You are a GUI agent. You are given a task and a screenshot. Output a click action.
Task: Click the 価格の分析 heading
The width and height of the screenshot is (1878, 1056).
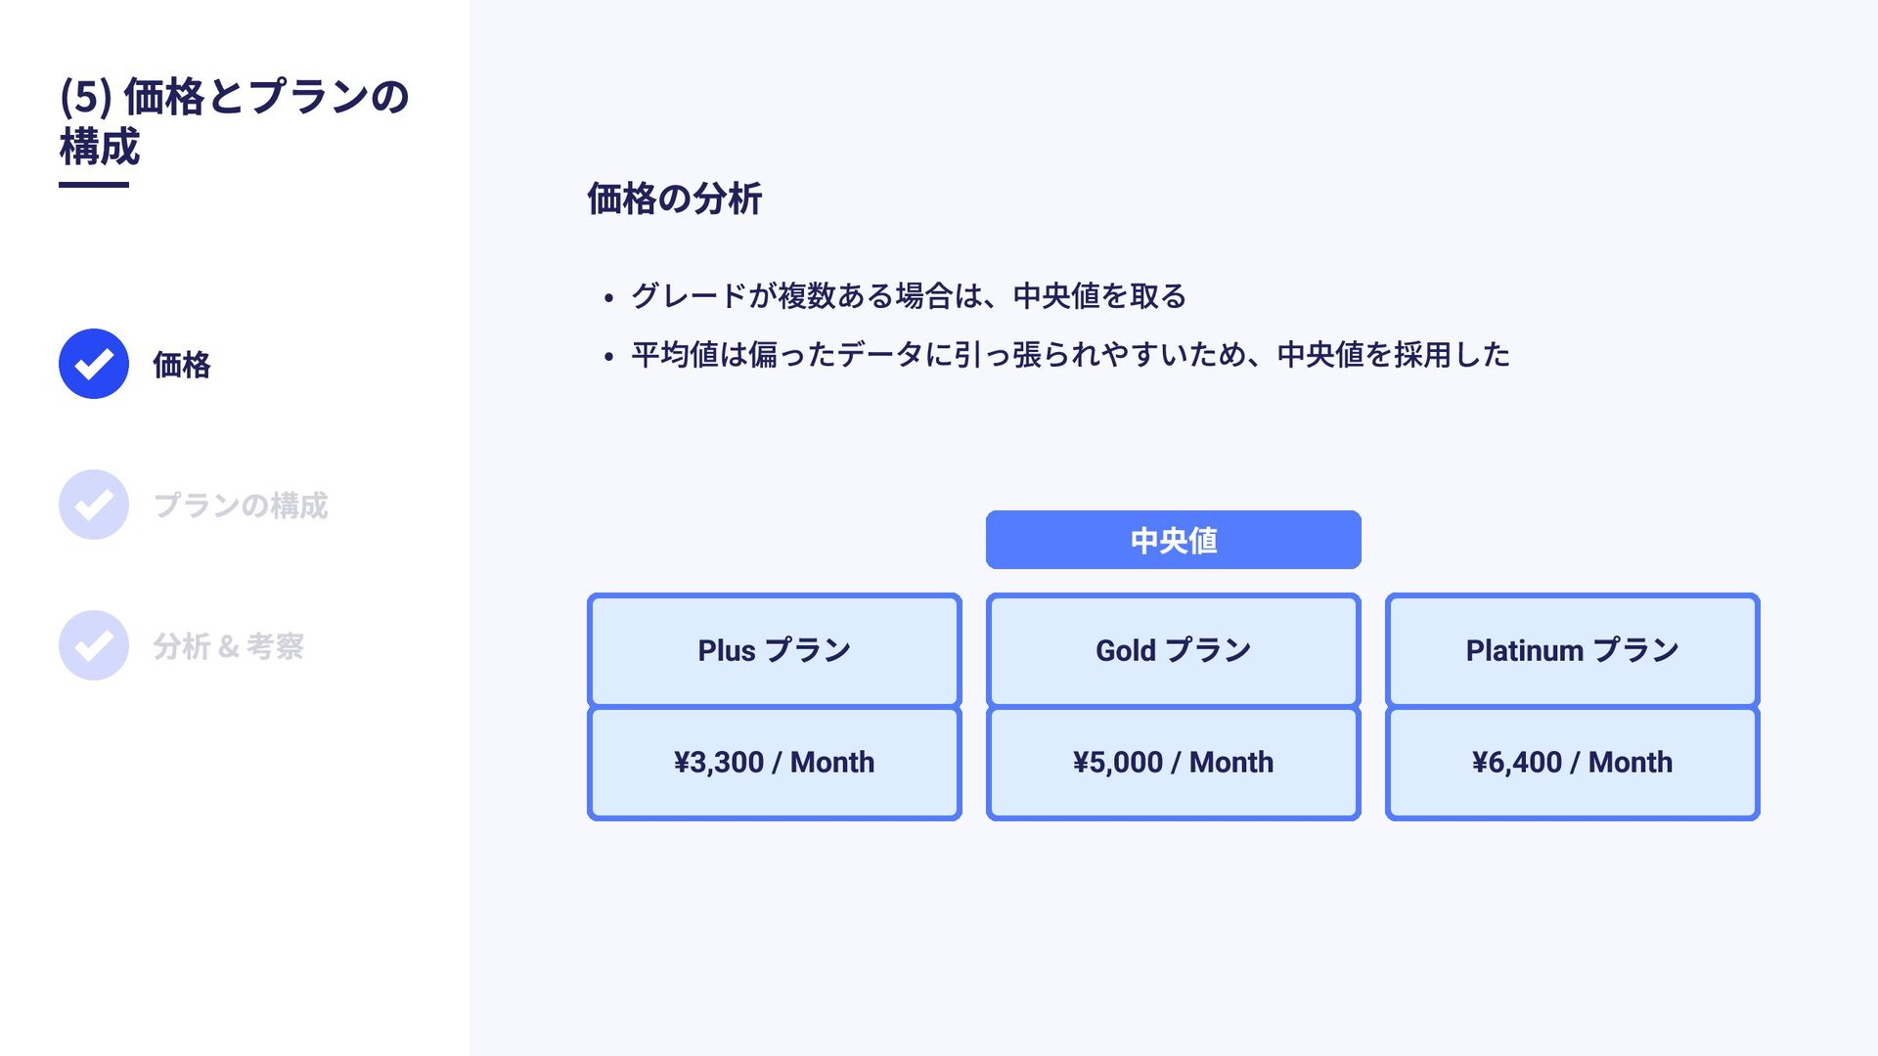click(x=674, y=198)
